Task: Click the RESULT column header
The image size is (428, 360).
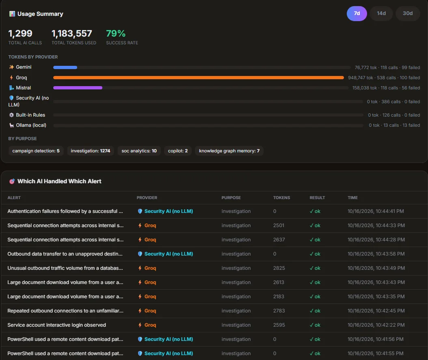Action: [317, 197]
